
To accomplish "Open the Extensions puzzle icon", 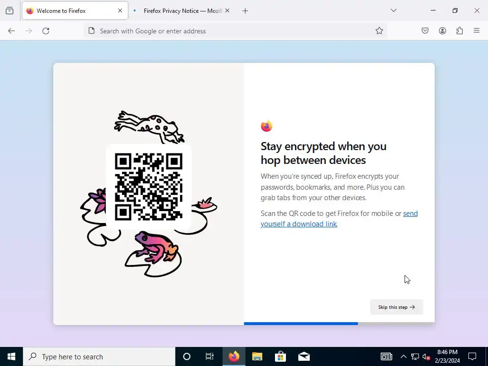I will point(460,30).
